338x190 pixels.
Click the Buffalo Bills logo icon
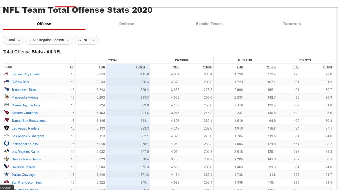tap(7, 82)
